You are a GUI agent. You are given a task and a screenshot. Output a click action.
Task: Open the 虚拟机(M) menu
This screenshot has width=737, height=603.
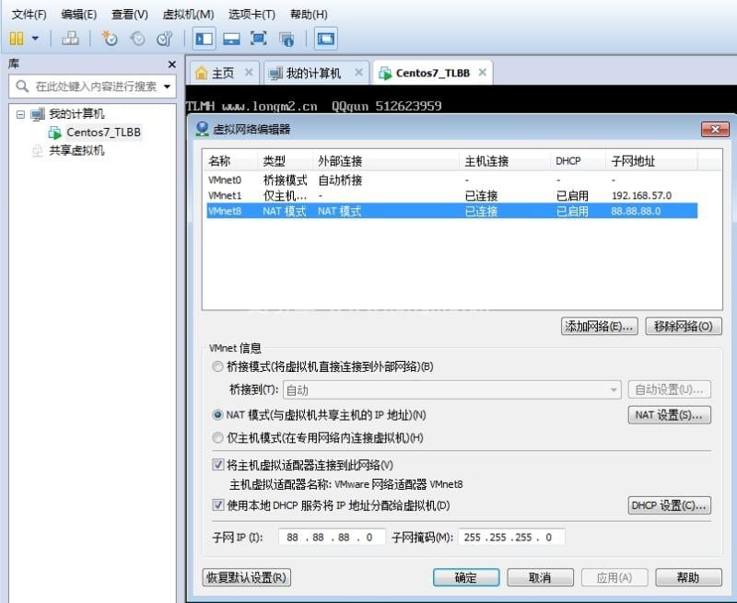(188, 15)
